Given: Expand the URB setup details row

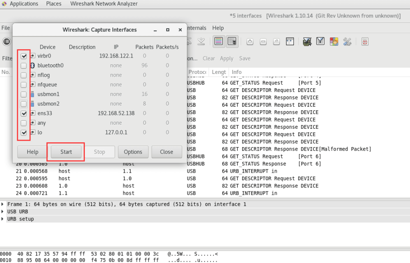Looking at the screenshot, I should tap(2, 219).
